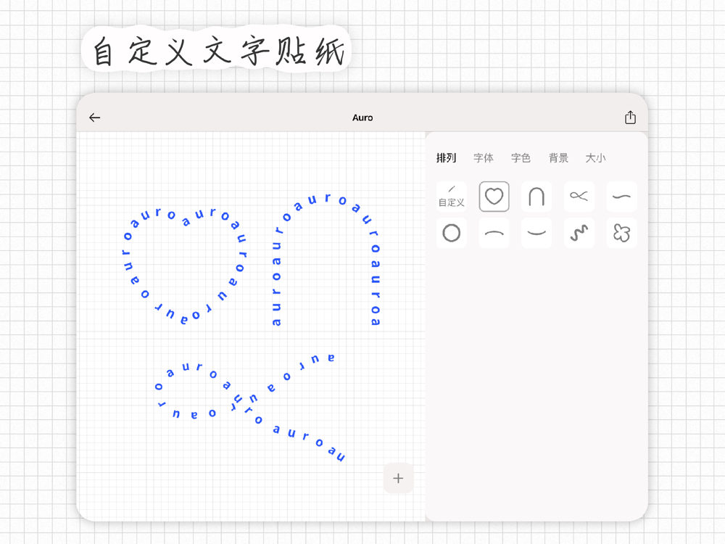
Task: Choose the circle shape text layout
Action: coord(452,233)
